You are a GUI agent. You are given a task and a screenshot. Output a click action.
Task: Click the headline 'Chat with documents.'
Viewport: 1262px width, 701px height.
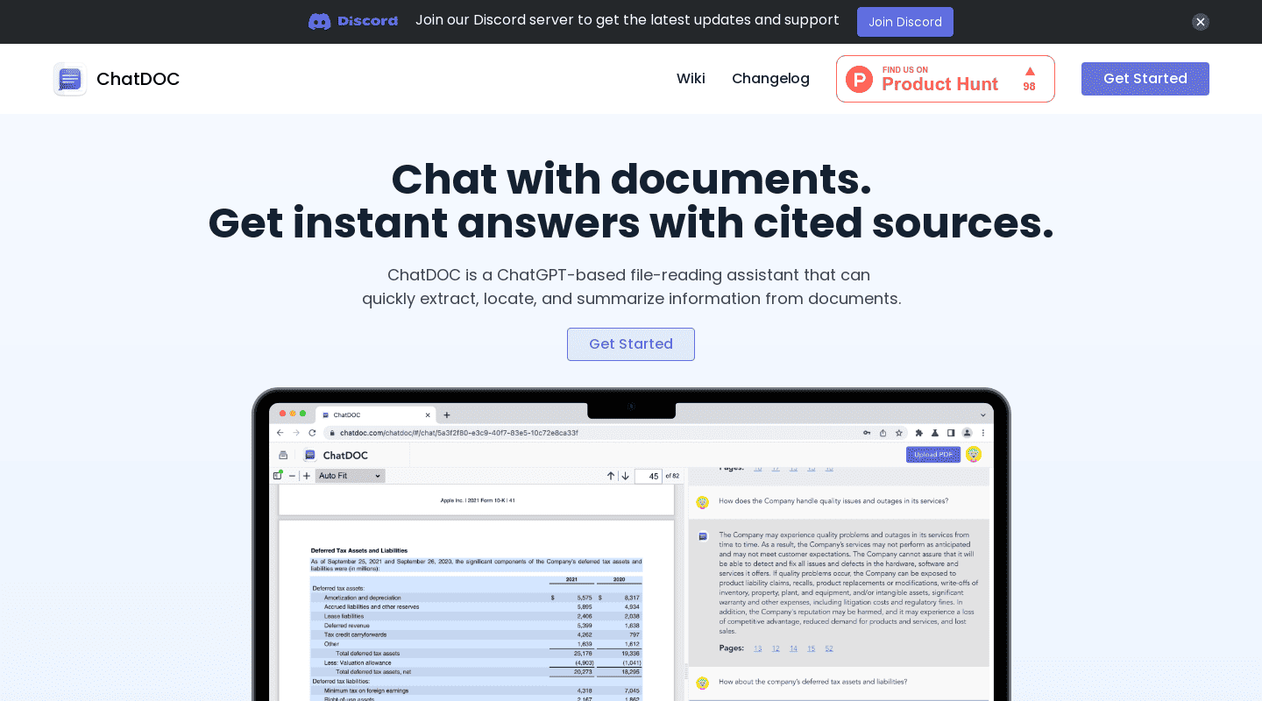[x=631, y=179]
